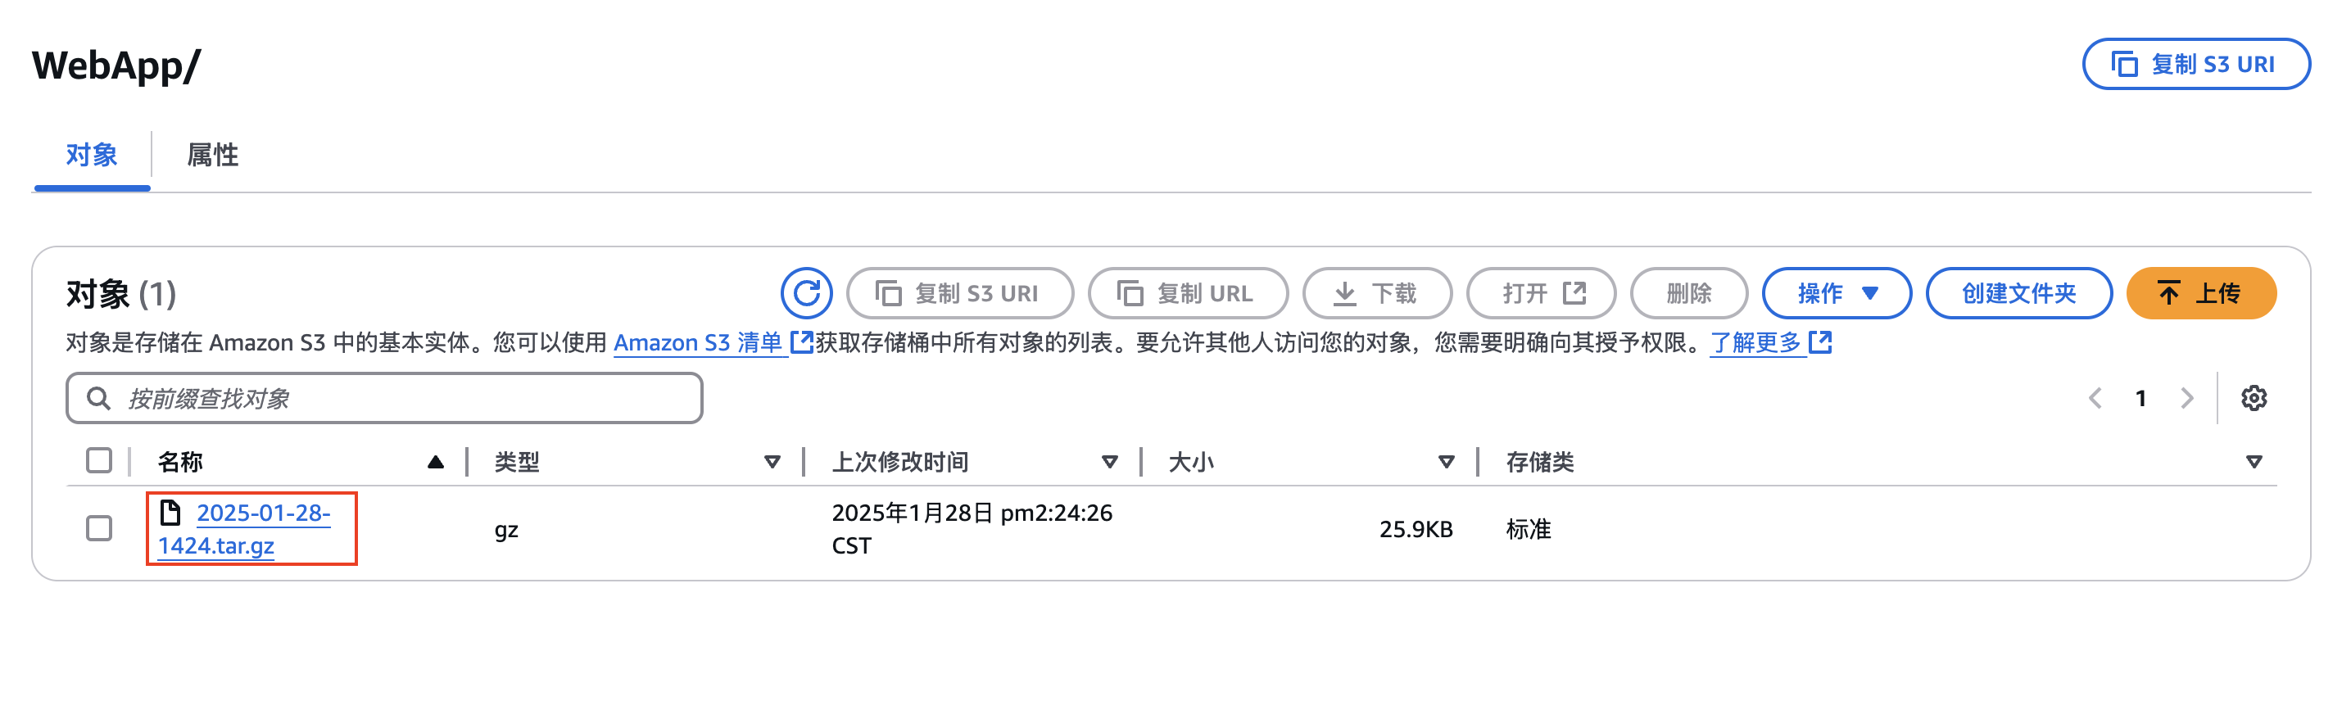The height and width of the screenshot is (719, 2351).
Task: Open the 操作 actions dropdown
Action: 1837,293
